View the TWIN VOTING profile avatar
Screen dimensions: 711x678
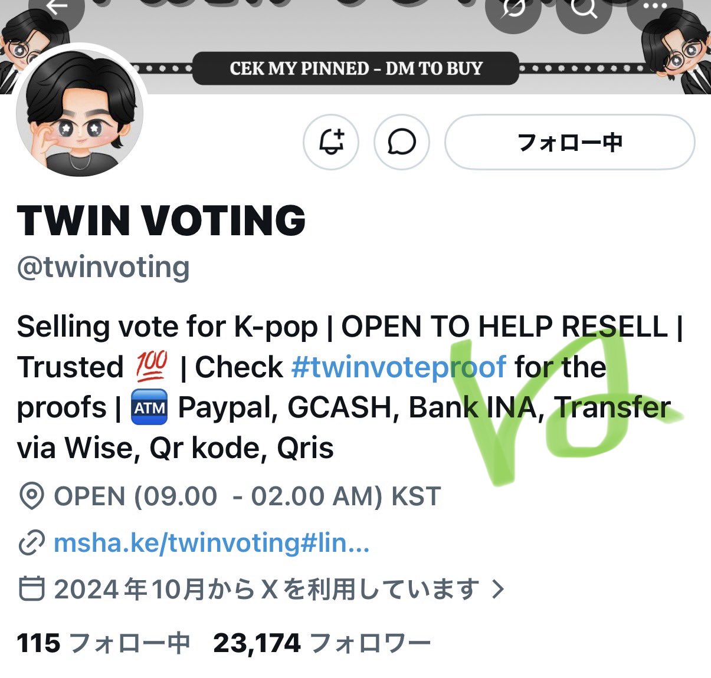[80, 112]
